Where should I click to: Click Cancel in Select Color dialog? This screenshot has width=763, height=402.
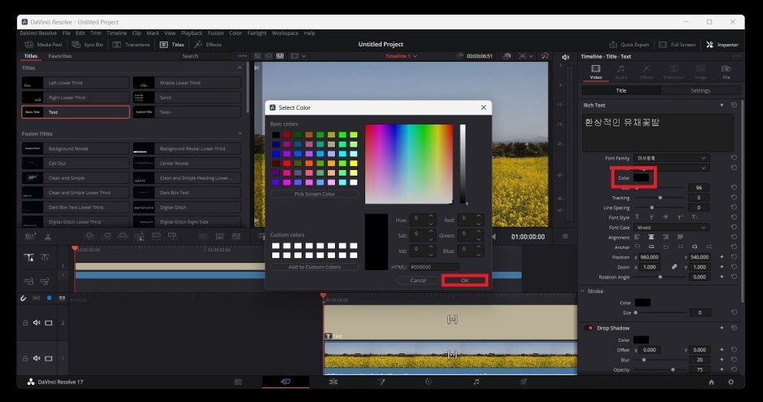tap(418, 281)
